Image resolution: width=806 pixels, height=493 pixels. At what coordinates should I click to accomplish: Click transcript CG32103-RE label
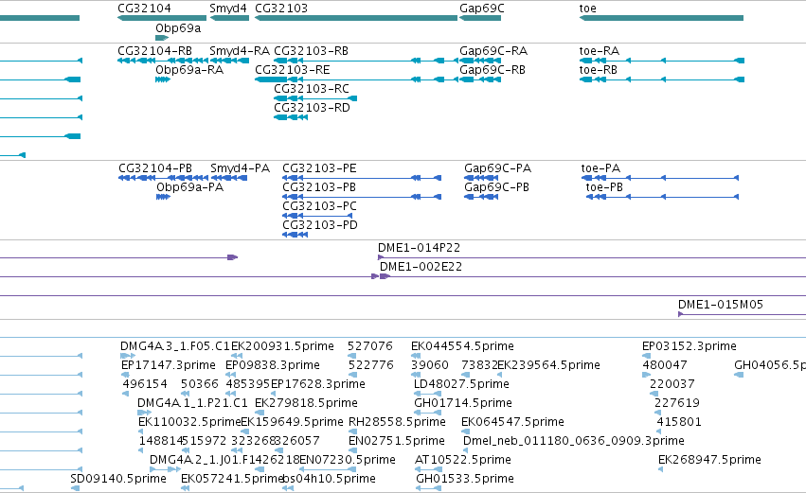tap(293, 70)
